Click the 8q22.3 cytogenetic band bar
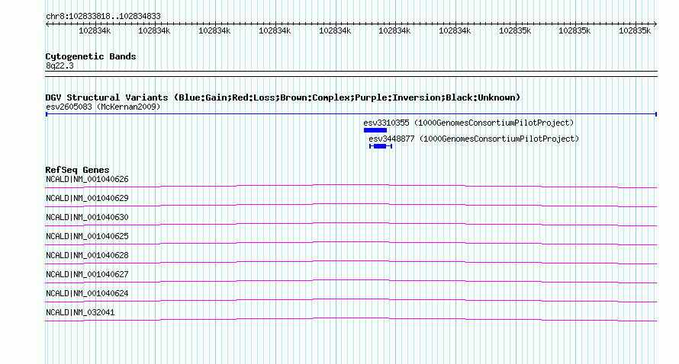Image resolution: width=679 pixels, height=364 pixels. point(351,74)
